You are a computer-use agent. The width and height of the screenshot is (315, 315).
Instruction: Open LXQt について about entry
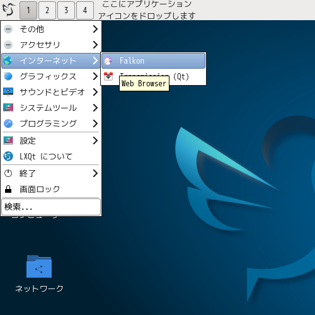point(51,156)
